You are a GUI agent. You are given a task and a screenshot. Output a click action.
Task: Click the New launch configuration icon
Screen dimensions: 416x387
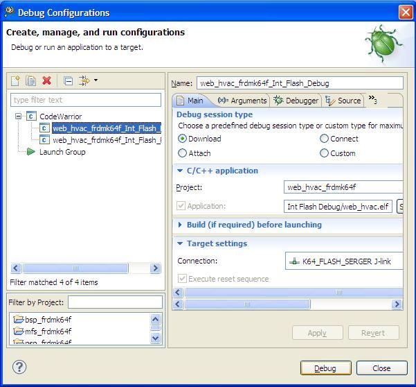pyautogui.click(x=15, y=81)
